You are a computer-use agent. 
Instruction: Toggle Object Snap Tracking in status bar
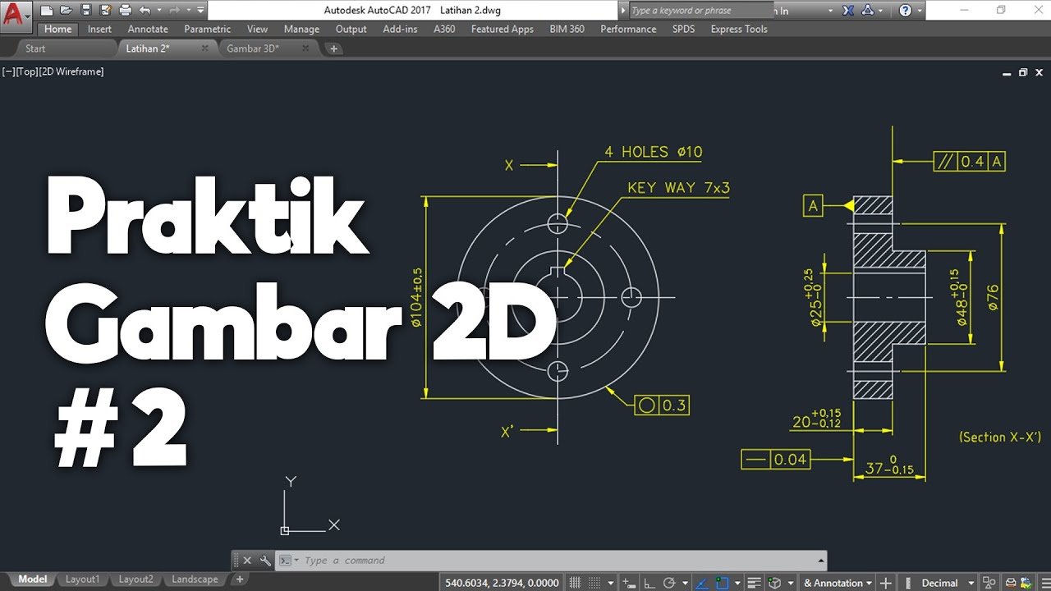pyautogui.click(x=701, y=583)
